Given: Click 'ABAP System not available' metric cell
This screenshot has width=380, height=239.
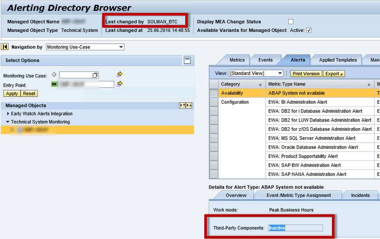Looking at the screenshot, I should 320,93.
